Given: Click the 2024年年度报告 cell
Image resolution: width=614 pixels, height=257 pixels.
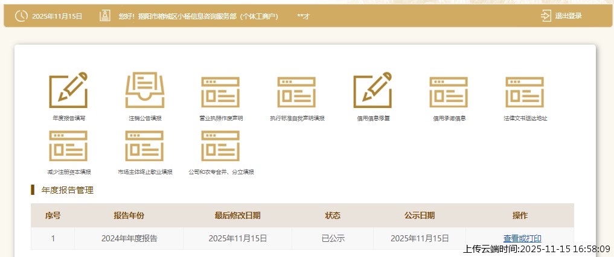Looking at the screenshot, I should tap(129, 238).
